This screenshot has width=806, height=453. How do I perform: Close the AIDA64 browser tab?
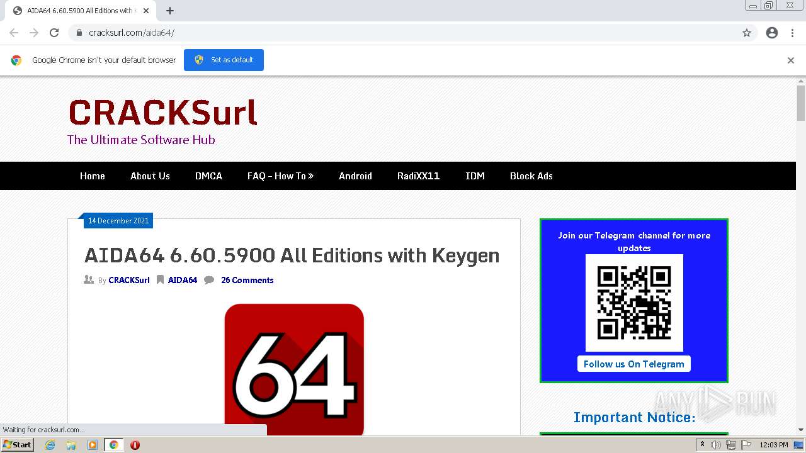click(x=146, y=11)
